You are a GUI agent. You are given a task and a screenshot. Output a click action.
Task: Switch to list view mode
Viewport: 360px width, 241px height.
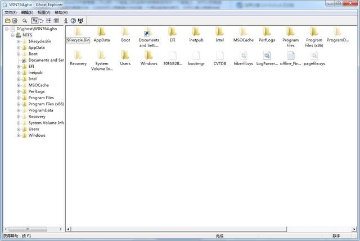point(49,21)
